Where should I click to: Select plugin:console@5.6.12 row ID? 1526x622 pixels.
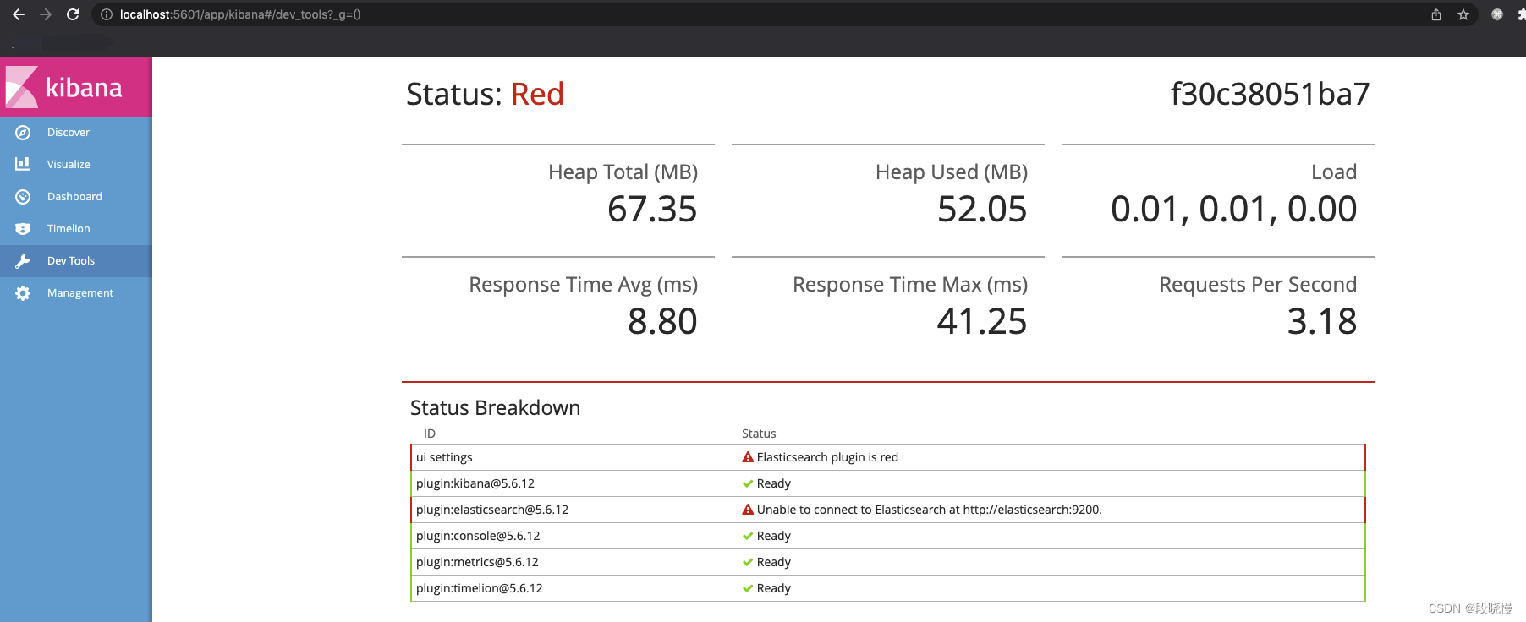478,536
